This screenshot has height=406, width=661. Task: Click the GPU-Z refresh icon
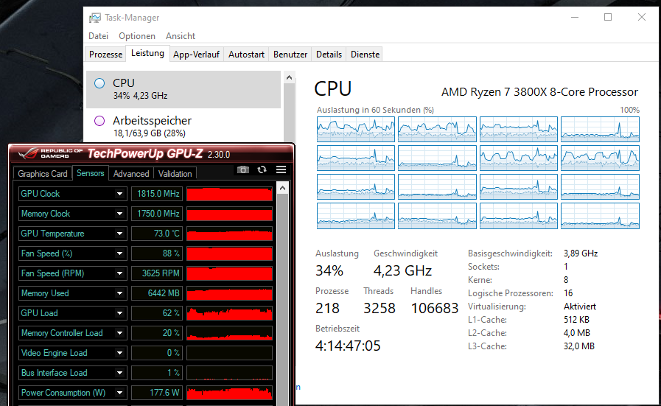262,169
